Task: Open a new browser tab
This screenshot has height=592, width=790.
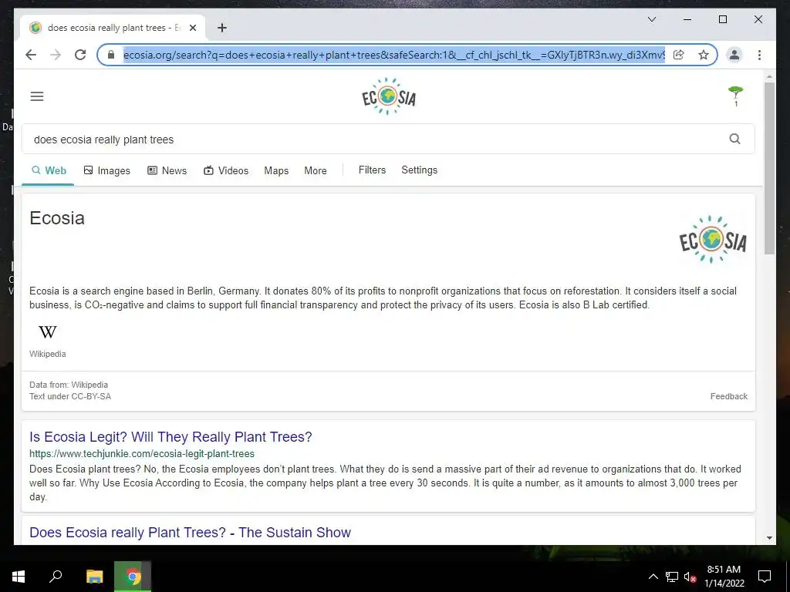Action: [221, 28]
